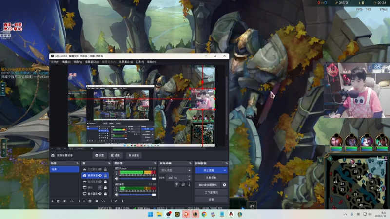Click the 启动虚拟摄像机 button
The height and width of the screenshot is (219, 390).
coord(208,185)
